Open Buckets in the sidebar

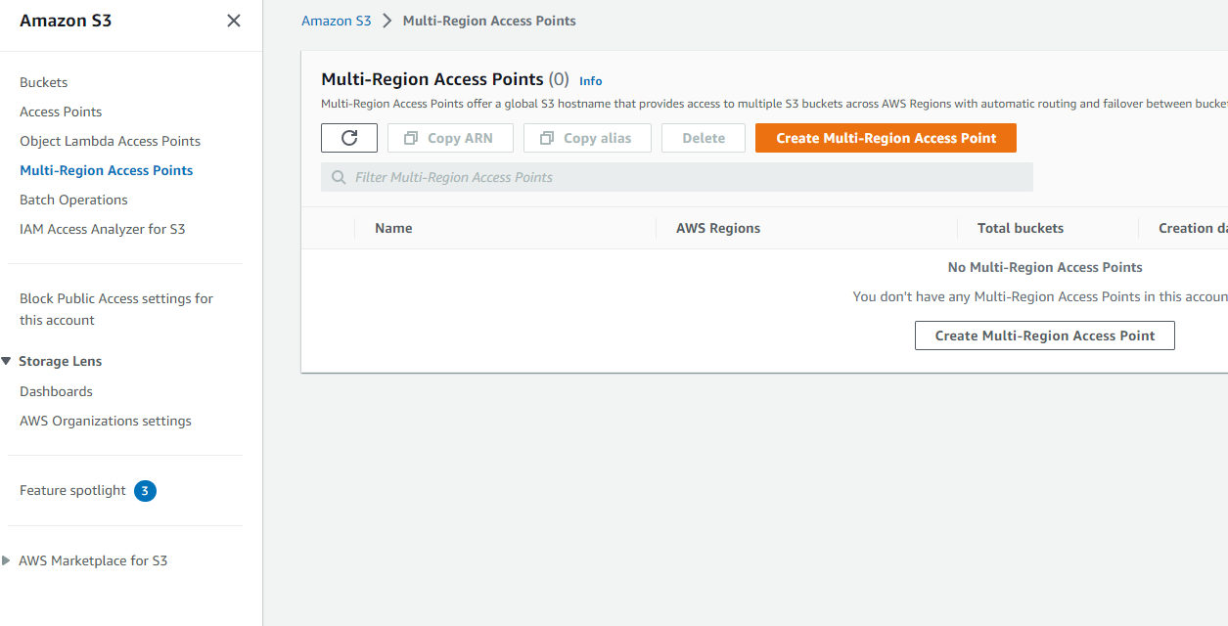coord(44,82)
